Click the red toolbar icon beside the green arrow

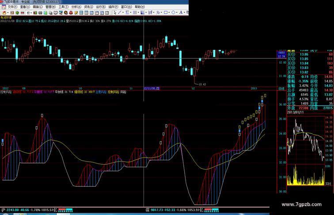point(22,13)
